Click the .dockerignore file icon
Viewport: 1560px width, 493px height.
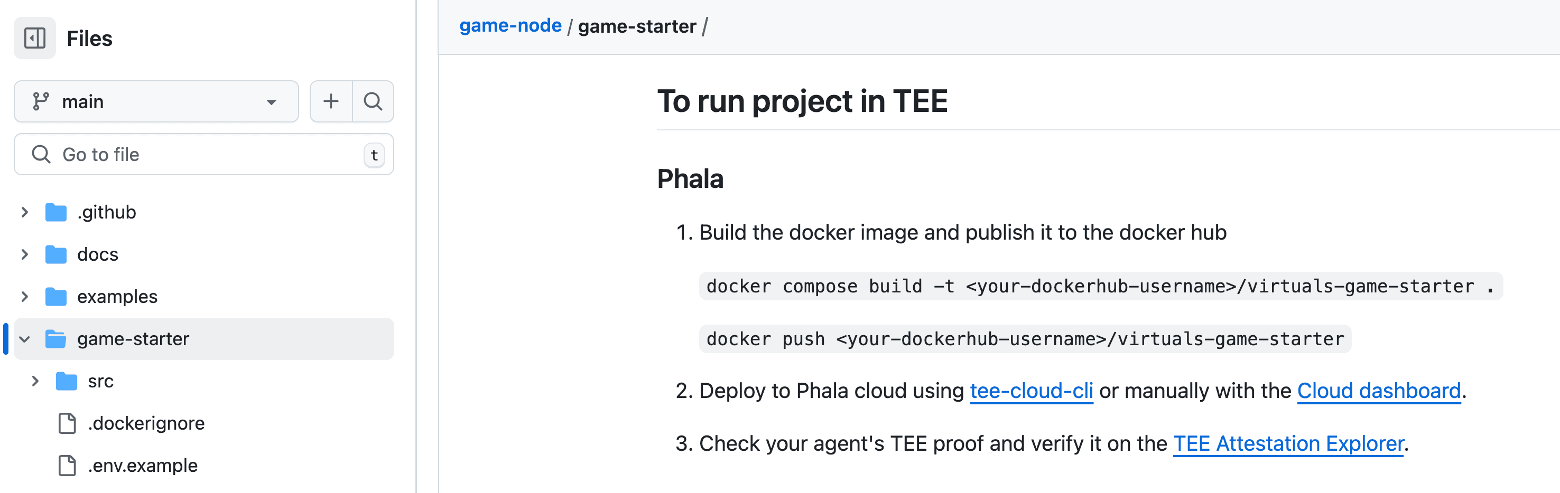click(x=67, y=423)
